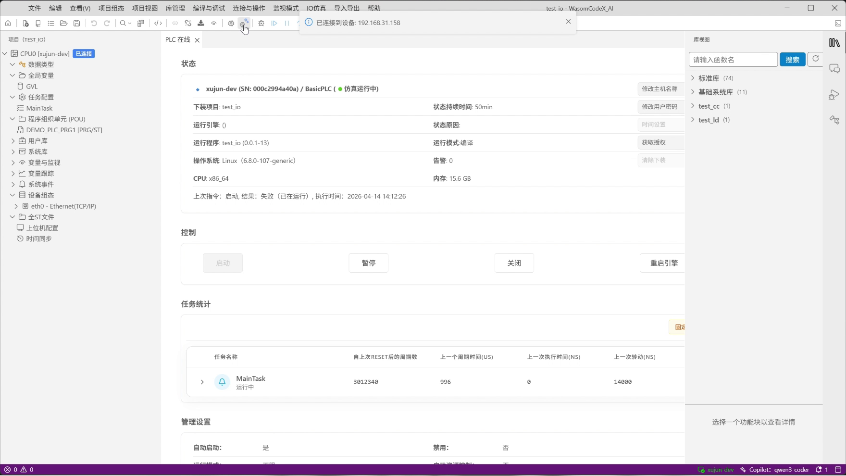Click the 获取授权 button
This screenshot has width=846, height=476.
pos(661,142)
